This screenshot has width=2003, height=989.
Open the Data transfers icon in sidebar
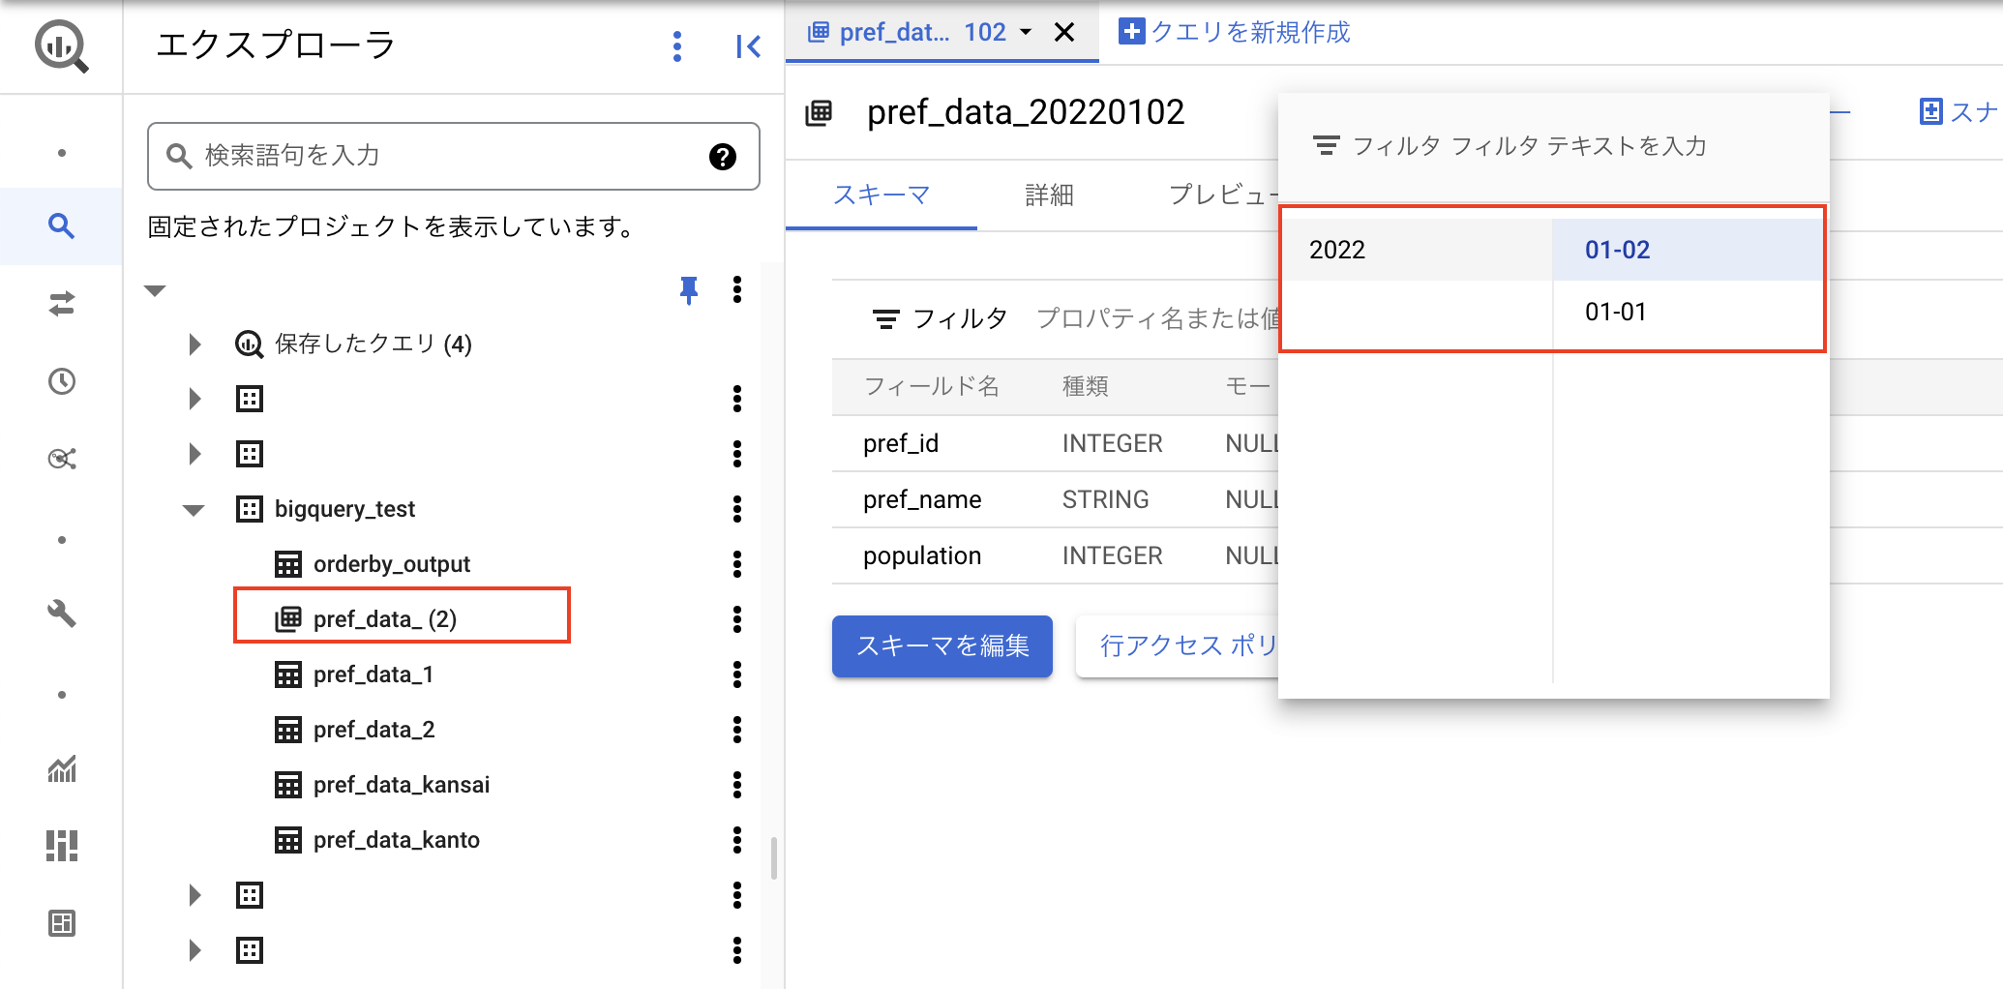(61, 306)
